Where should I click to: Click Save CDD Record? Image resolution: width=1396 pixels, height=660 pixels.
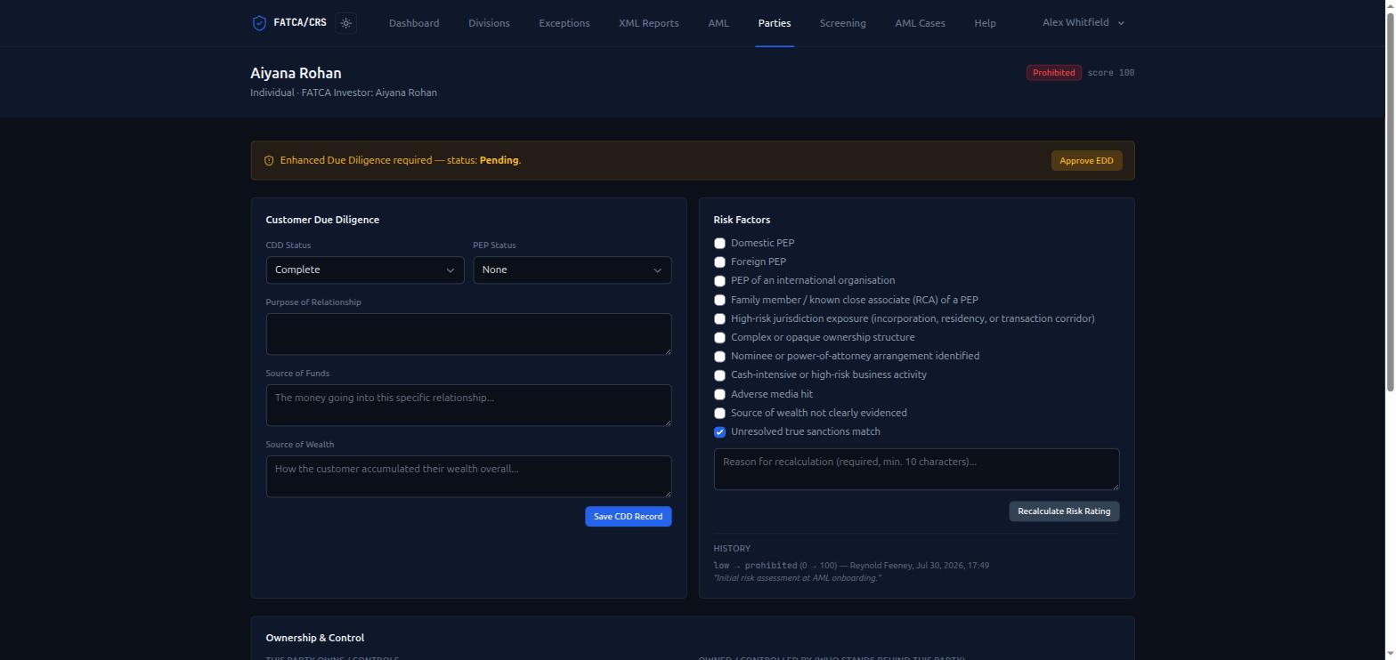tap(628, 517)
